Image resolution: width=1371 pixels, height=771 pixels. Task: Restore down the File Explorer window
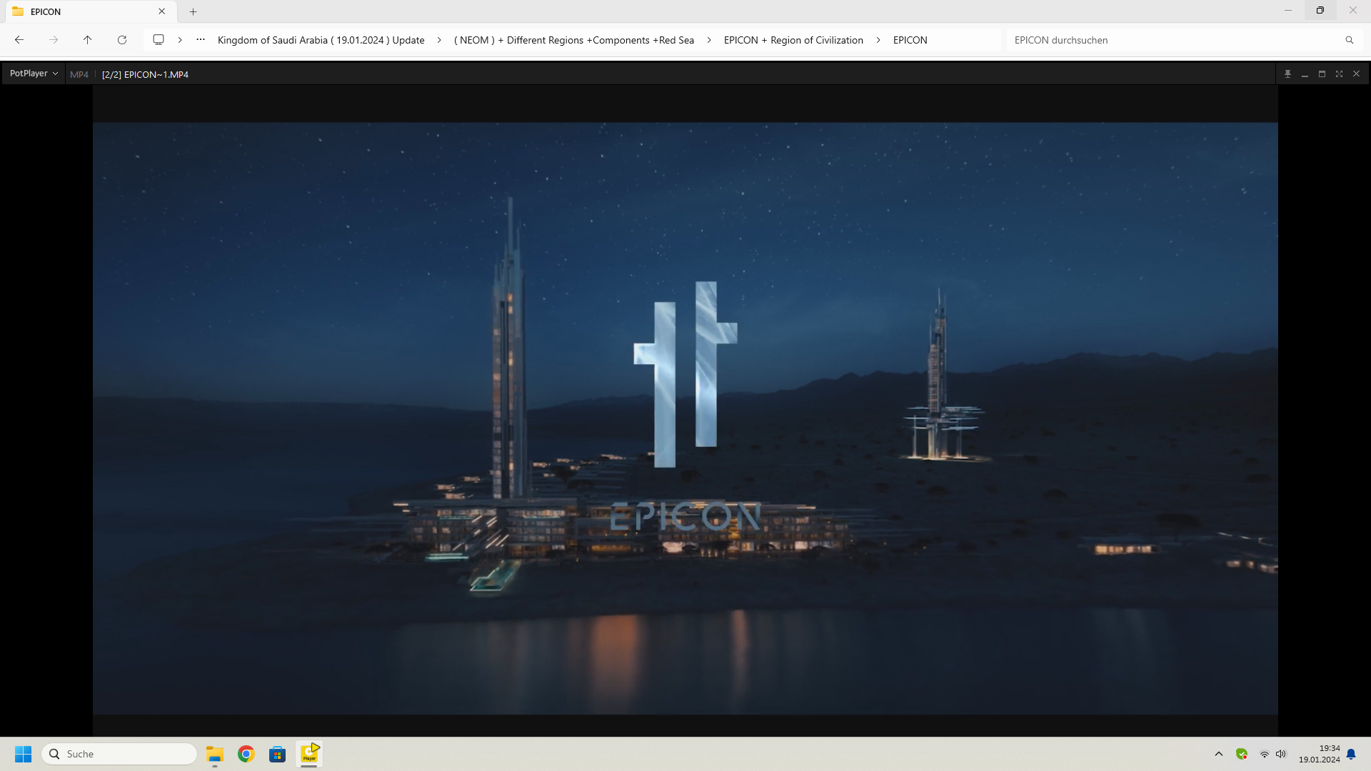[1320, 11]
